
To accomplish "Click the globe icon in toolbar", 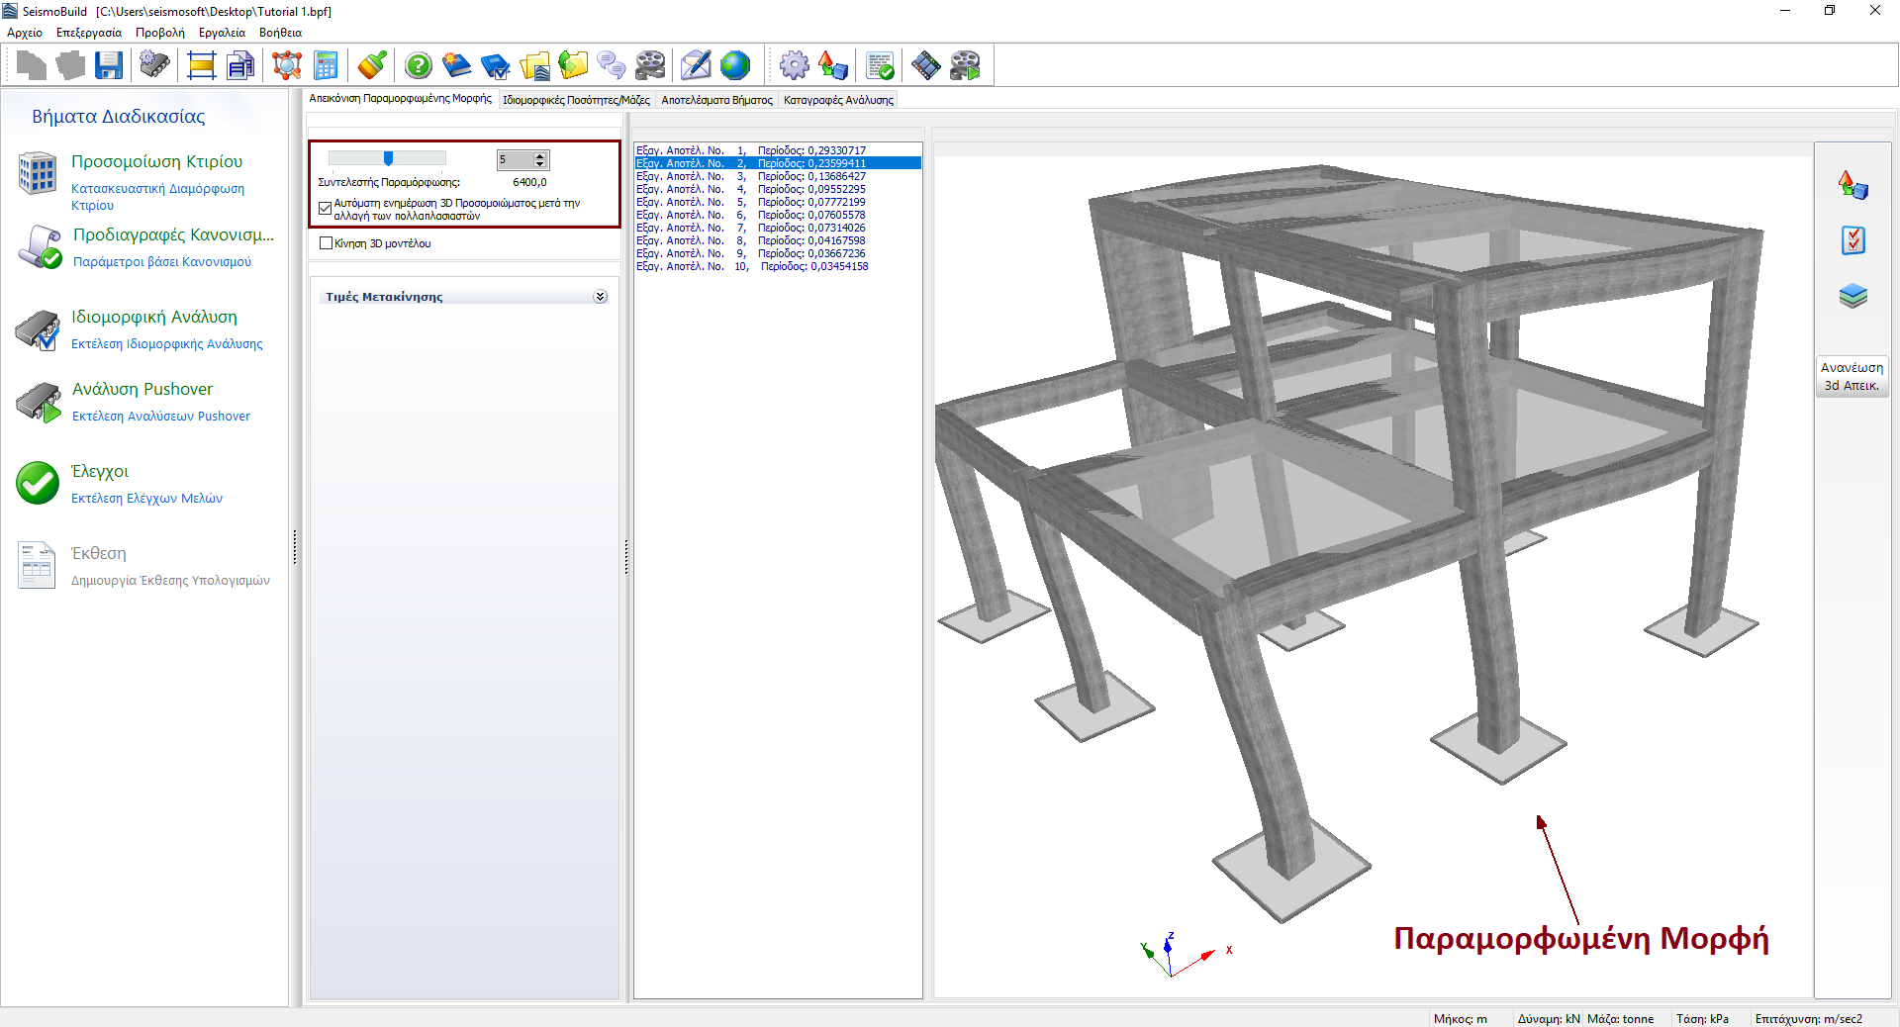I will pos(735,66).
